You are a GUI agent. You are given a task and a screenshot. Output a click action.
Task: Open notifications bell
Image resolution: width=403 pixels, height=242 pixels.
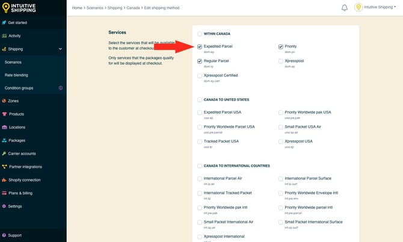point(345,8)
